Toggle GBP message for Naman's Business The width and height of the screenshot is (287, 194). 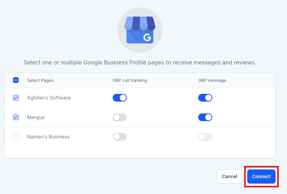coord(205,137)
